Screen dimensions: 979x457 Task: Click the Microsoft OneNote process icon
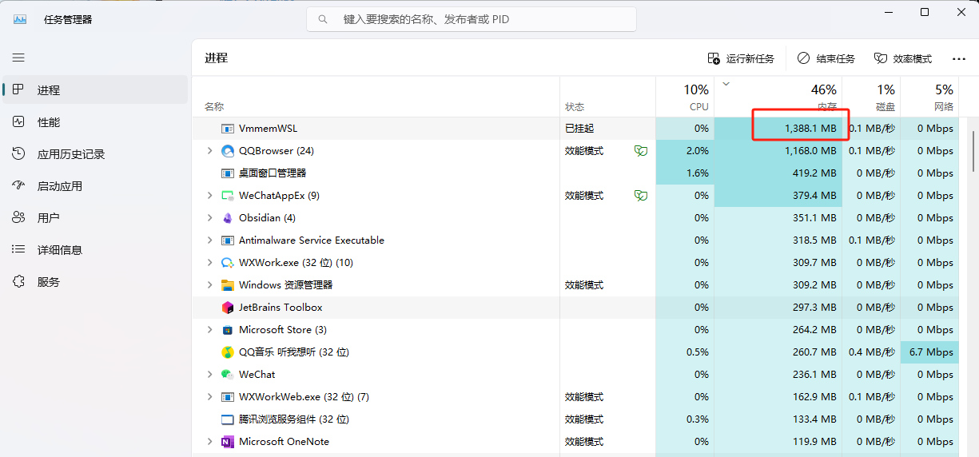[228, 442]
